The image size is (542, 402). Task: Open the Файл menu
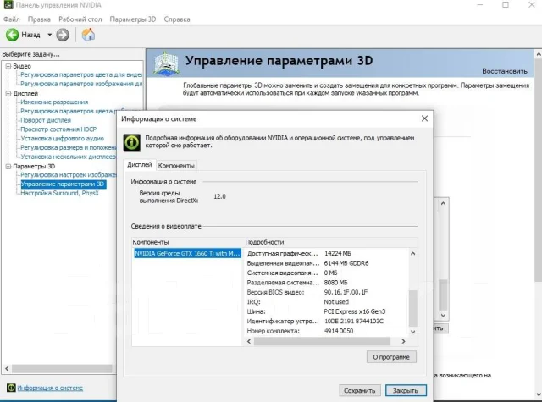tap(11, 19)
